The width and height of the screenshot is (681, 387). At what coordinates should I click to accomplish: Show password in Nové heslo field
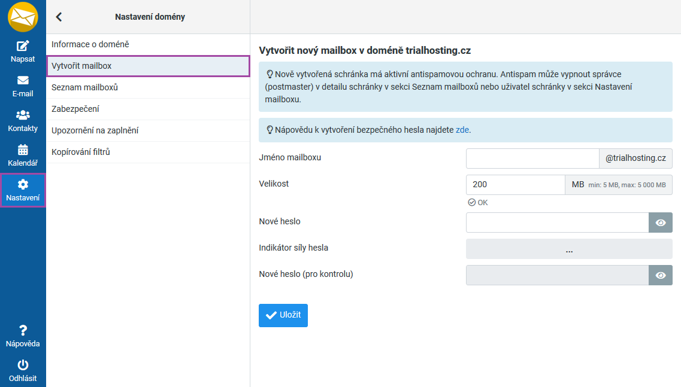pos(660,223)
